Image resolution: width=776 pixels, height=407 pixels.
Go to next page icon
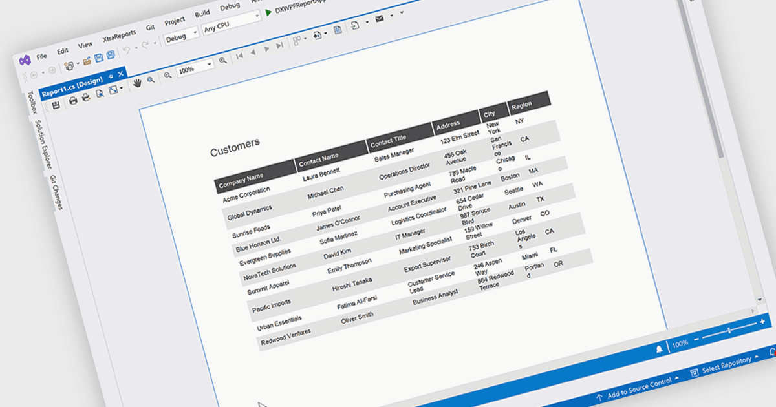pos(267,48)
